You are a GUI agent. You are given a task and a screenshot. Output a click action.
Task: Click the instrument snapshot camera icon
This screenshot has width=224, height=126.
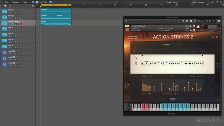[187, 26]
